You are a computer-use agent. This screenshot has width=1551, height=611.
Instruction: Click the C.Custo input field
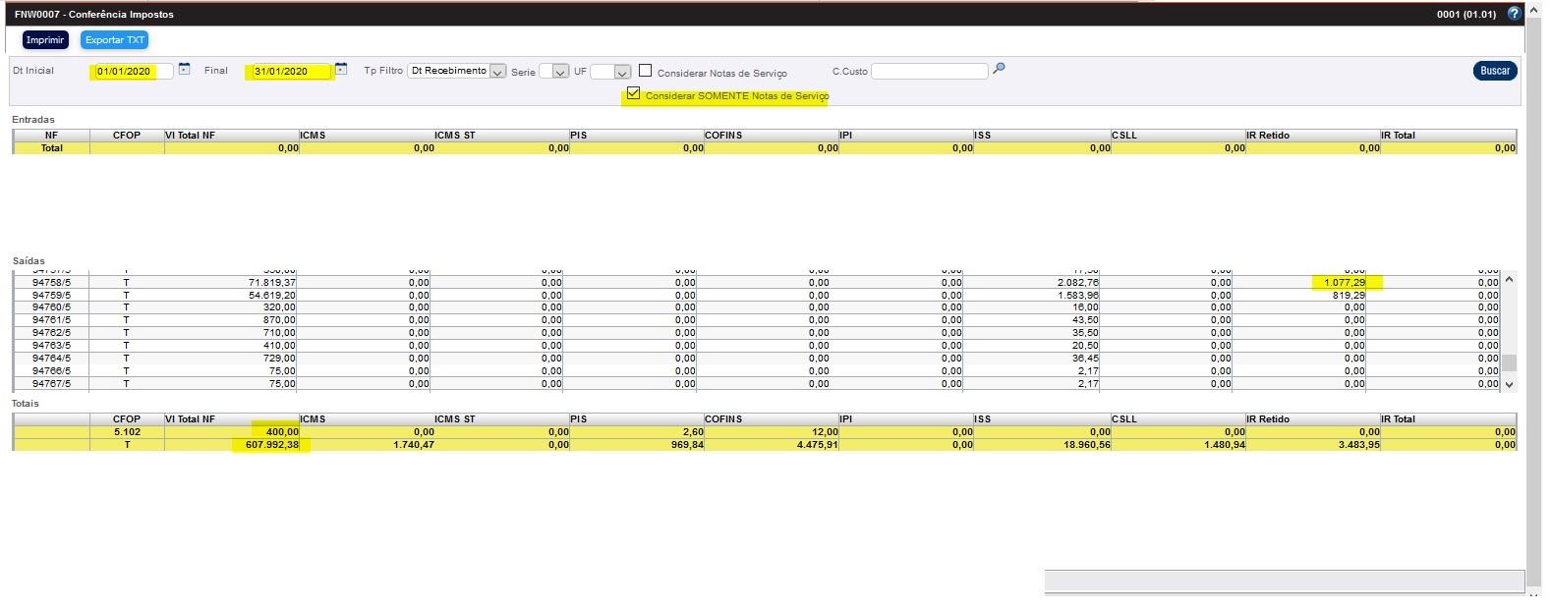pyautogui.click(x=929, y=72)
